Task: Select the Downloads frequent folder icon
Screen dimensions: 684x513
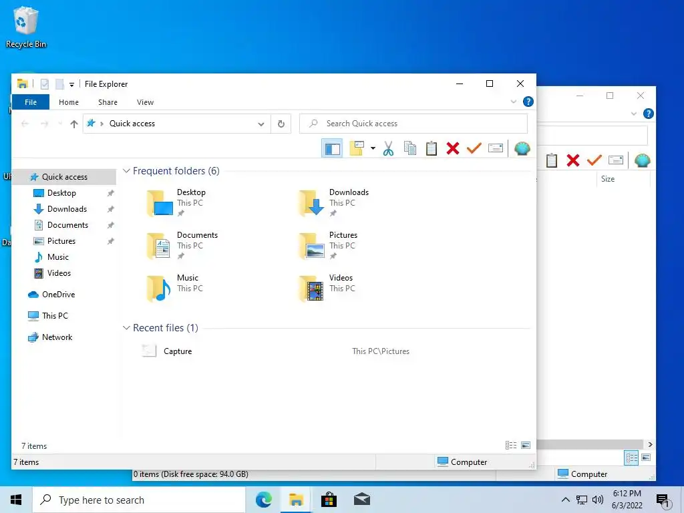Action: 312,203
